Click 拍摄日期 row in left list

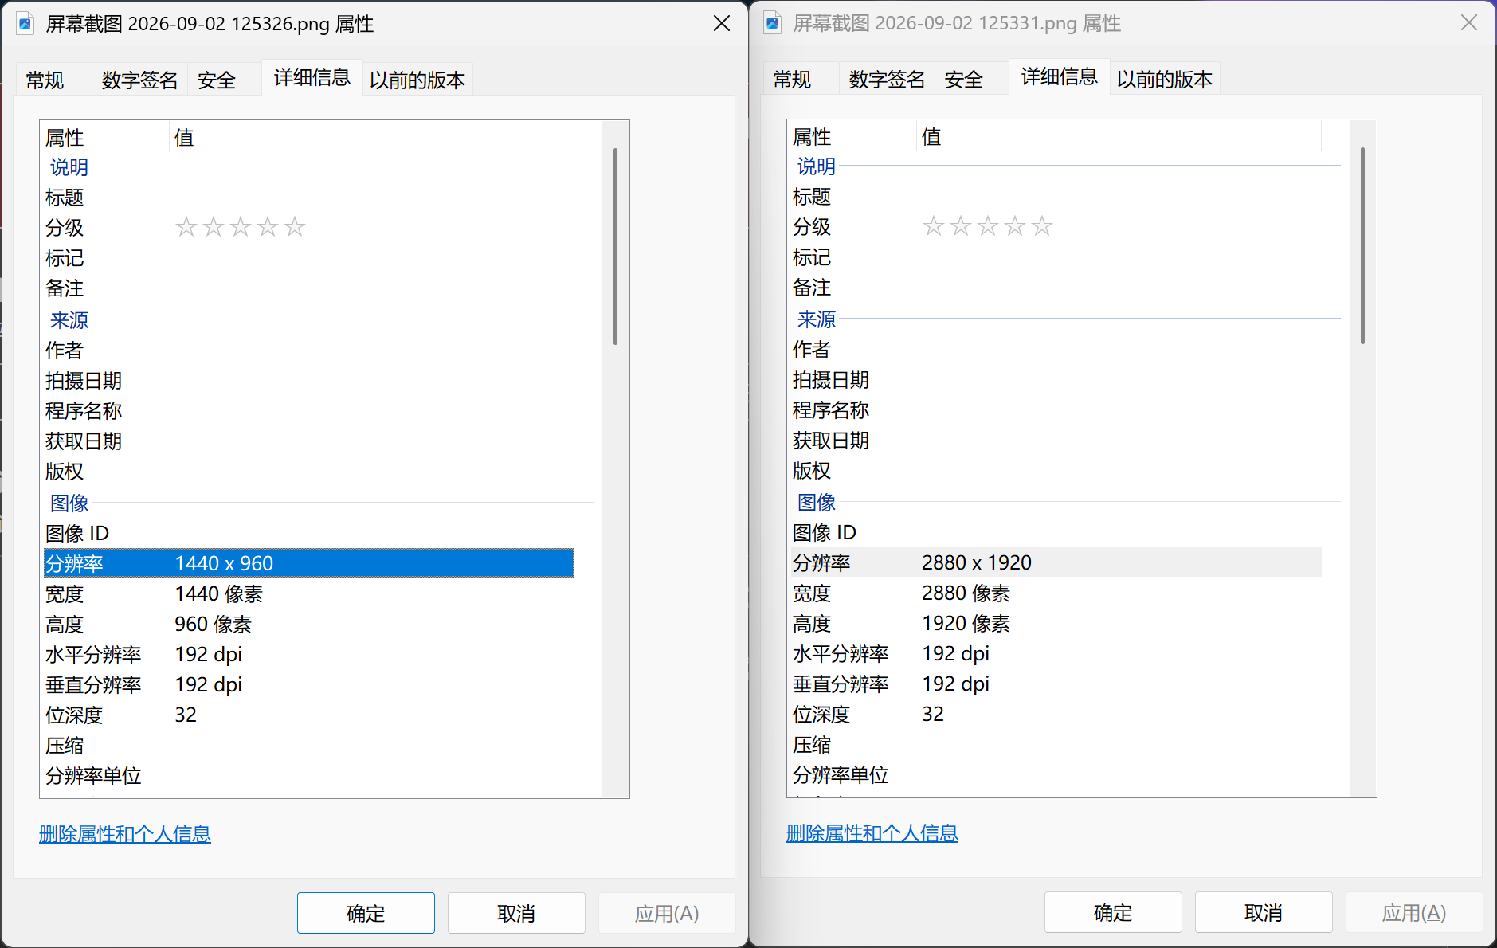click(x=309, y=380)
